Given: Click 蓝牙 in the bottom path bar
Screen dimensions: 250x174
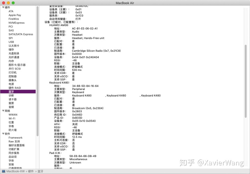Looking at the screenshot, I should 40,171.
